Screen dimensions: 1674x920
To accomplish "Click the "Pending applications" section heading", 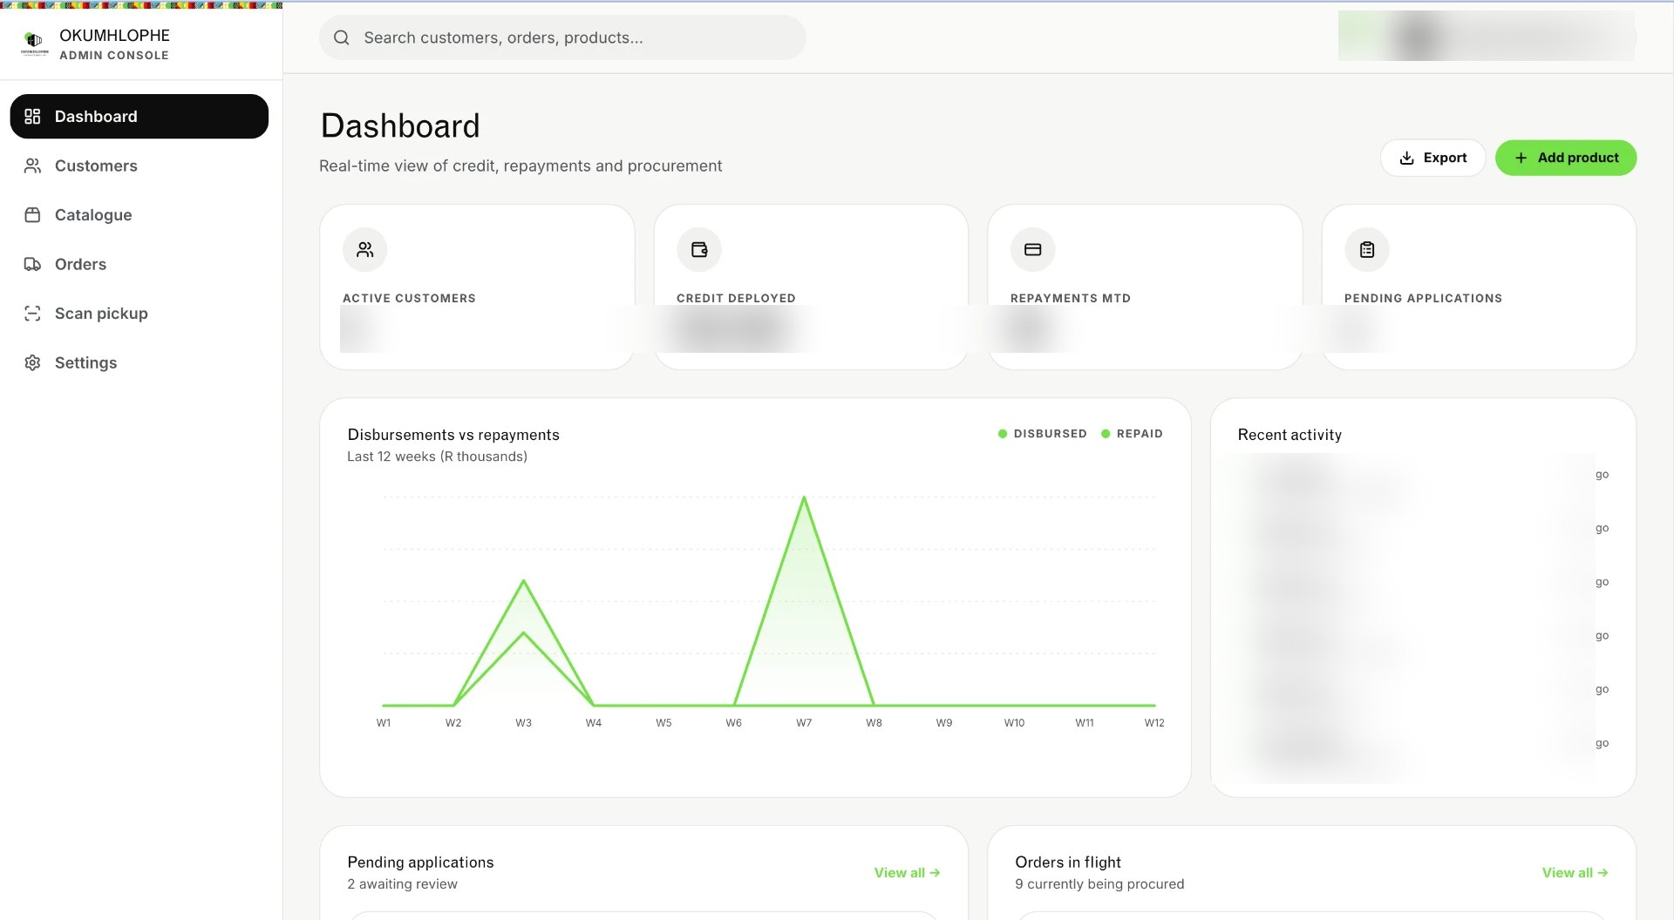I will coord(420,862).
